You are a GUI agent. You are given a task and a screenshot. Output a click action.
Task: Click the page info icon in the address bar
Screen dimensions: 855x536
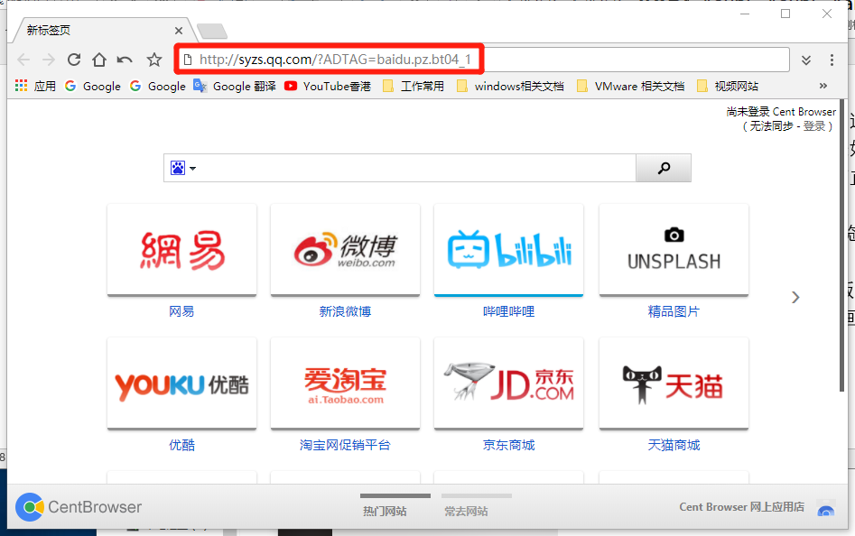[x=188, y=60]
